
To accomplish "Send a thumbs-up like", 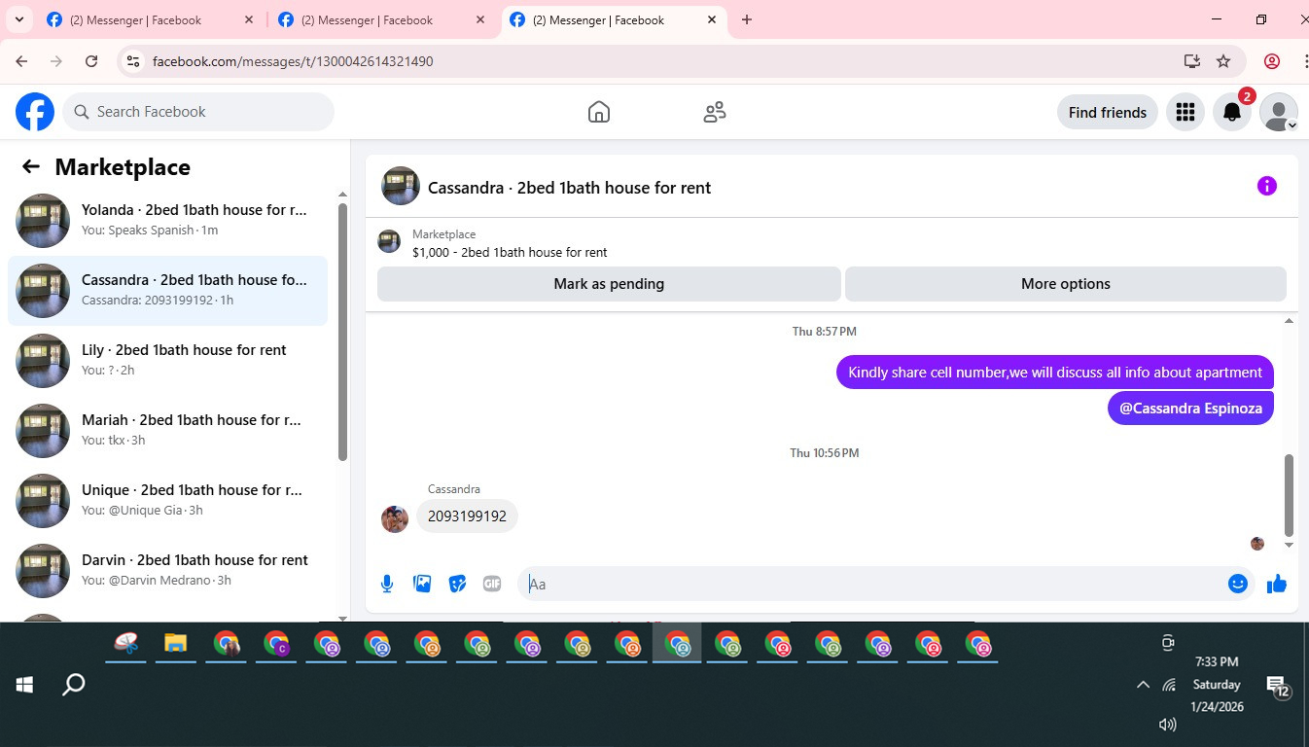I will [1277, 584].
